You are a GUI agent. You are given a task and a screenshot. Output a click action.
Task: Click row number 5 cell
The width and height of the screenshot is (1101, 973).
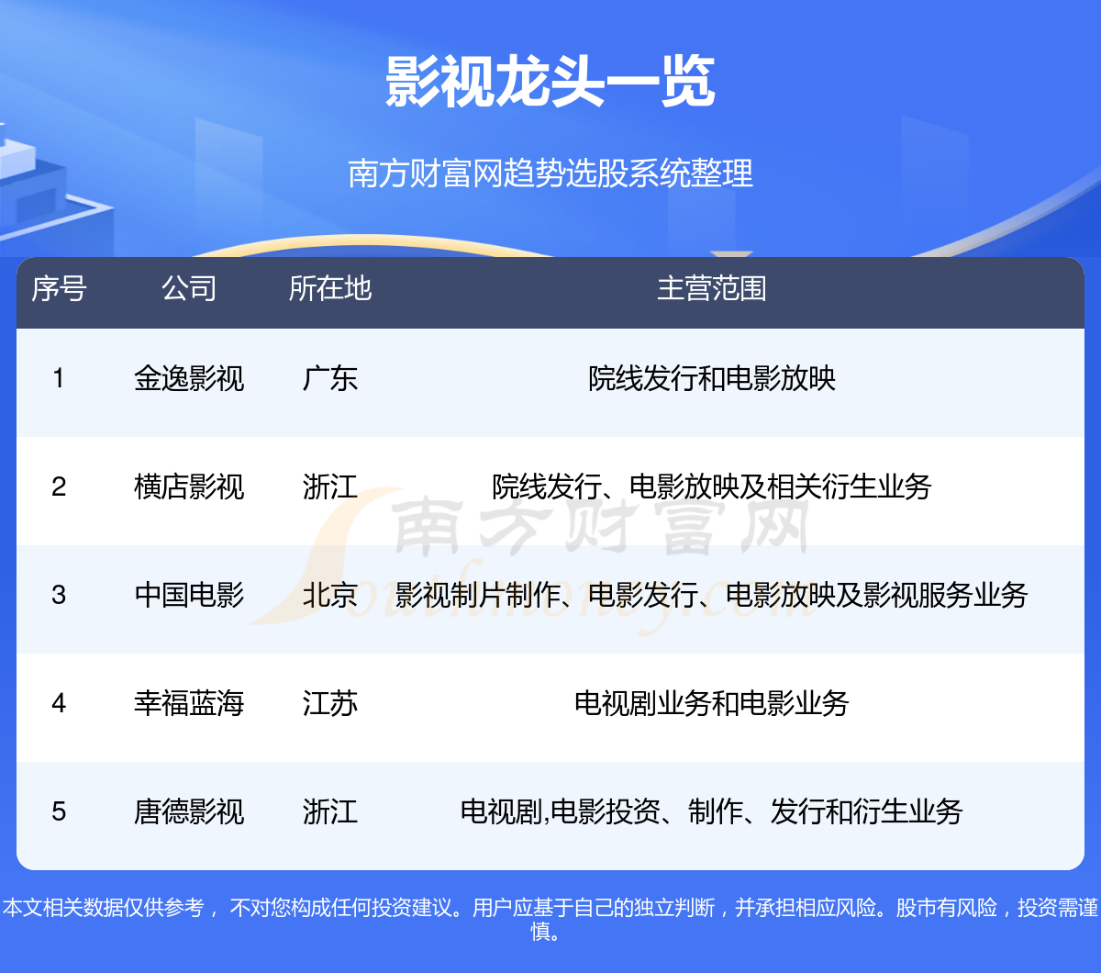59,811
